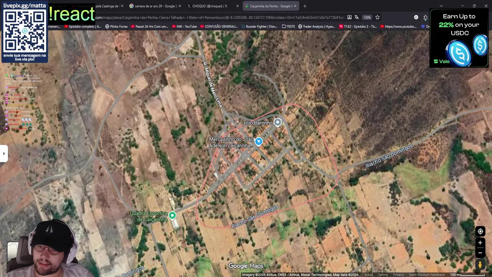This screenshot has width=492, height=277.
Task: Expand the collapsed side panel arrow
Action: click(x=4, y=154)
